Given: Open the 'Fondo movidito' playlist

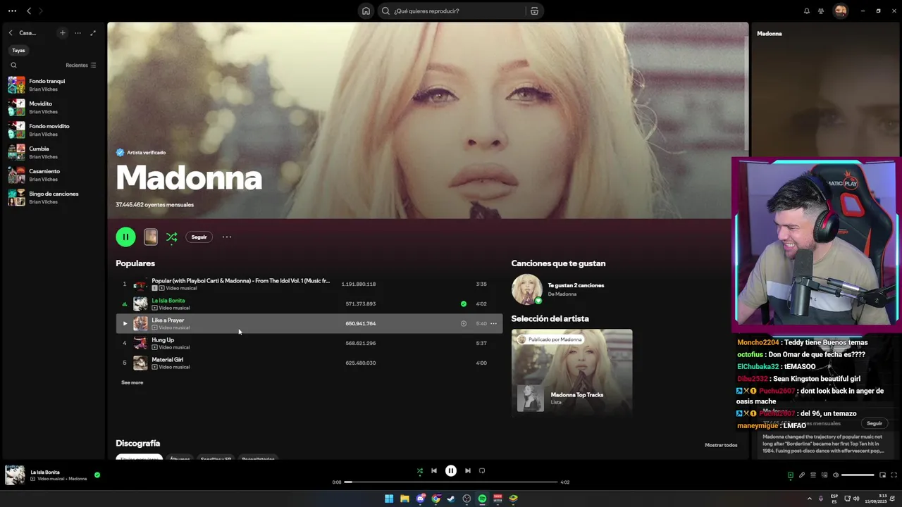Looking at the screenshot, I should click(53, 130).
